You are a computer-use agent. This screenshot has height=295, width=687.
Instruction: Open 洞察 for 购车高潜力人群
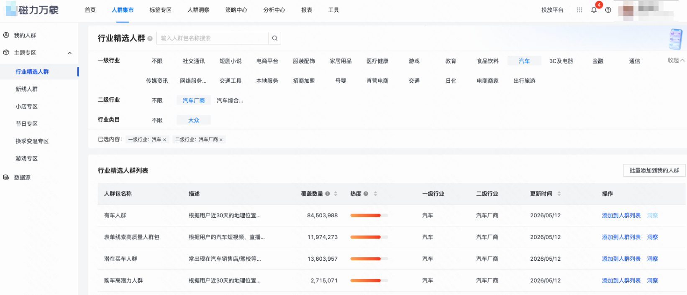652,281
